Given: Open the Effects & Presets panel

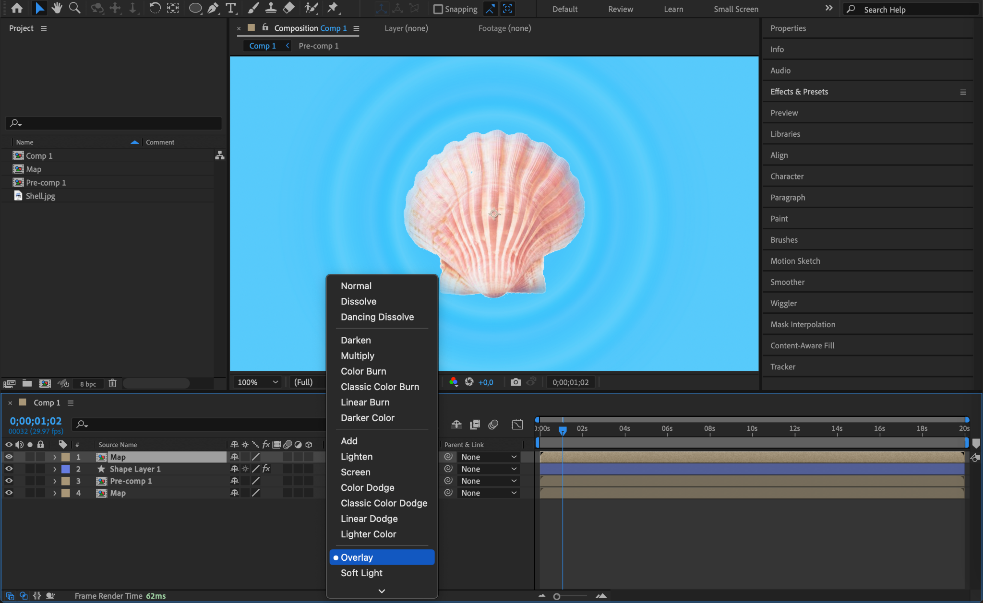Looking at the screenshot, I should [799, 92].
